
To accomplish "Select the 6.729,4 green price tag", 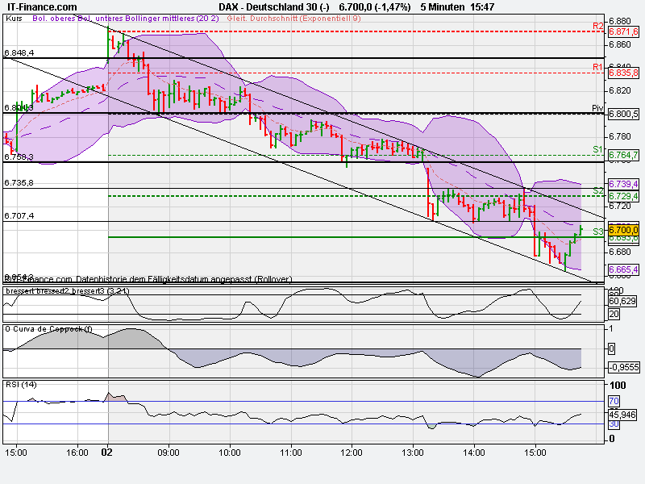I will tap(623, 196).
